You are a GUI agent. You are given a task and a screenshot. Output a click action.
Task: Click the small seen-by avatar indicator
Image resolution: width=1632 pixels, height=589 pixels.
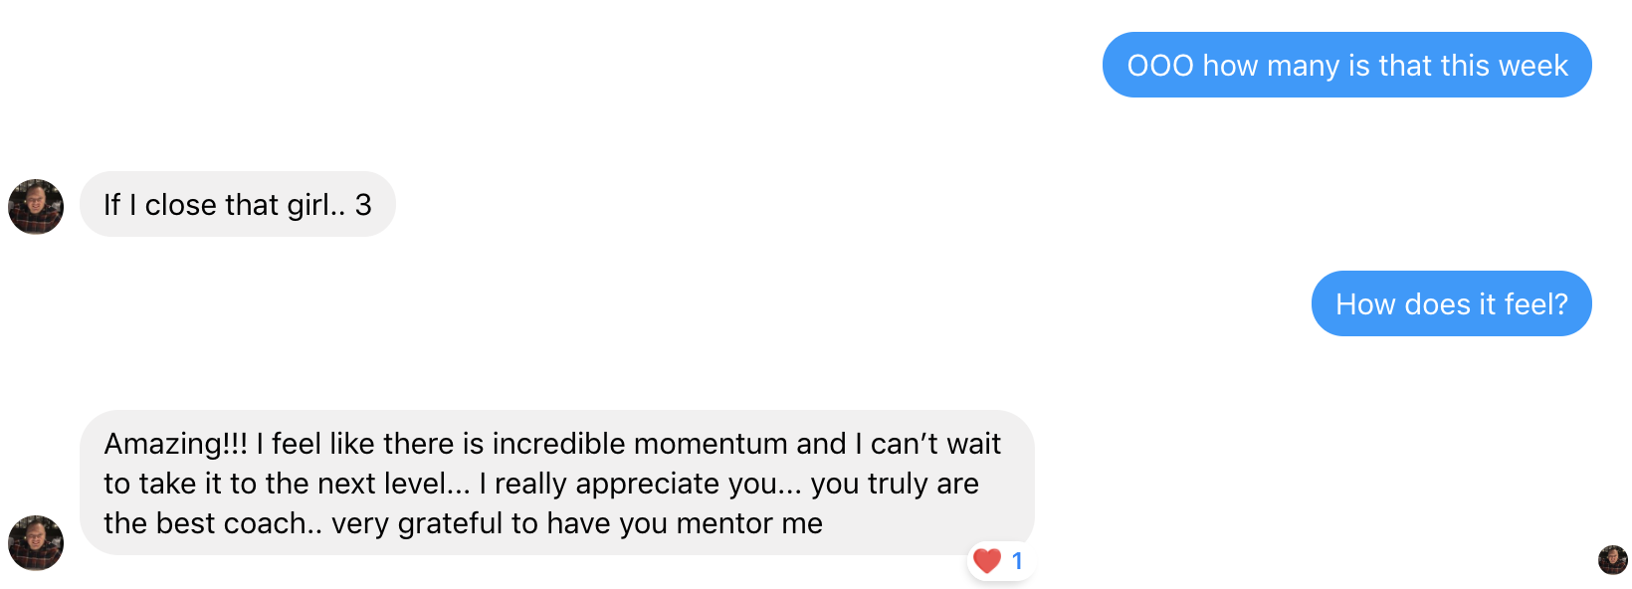point(1613,560)
